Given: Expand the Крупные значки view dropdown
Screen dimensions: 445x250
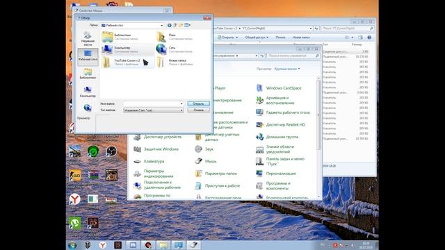Looking at the screenshot, I should click(x=287, y=69).
